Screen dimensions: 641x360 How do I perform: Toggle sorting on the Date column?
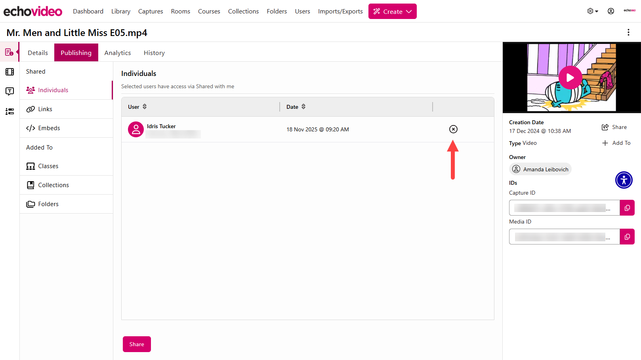[303, 106]
